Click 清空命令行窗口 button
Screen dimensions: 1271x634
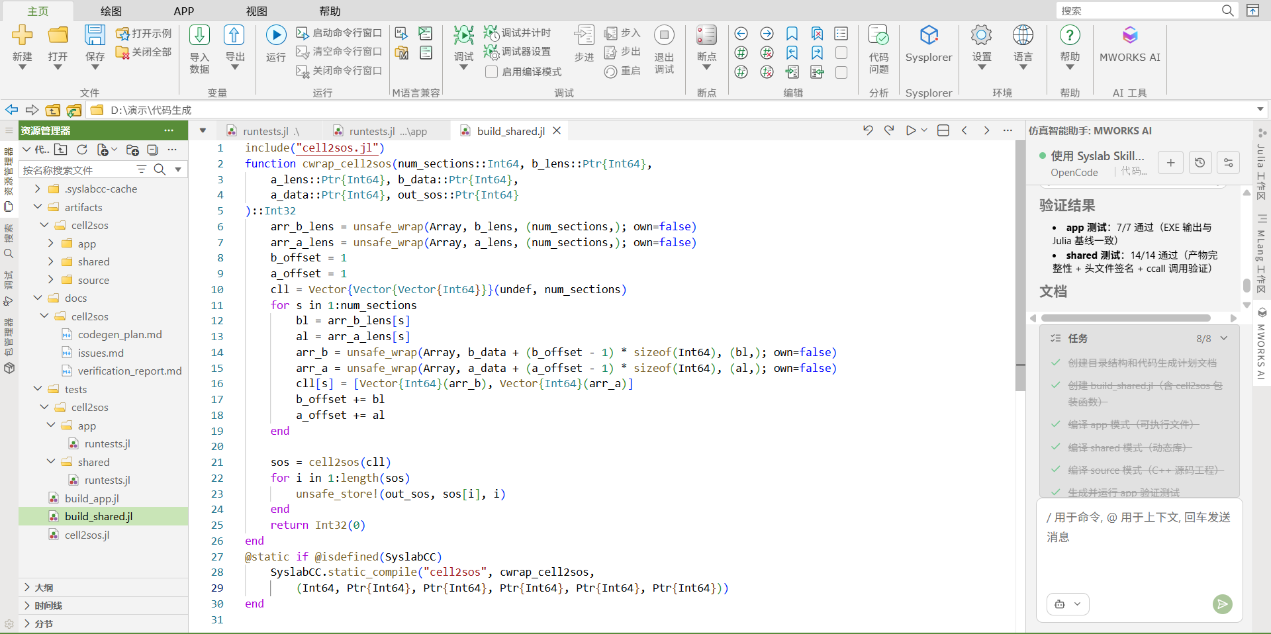click(339, 51)
